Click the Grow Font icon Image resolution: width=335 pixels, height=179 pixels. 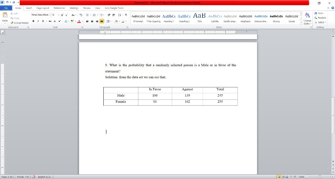tap(62, 15)
